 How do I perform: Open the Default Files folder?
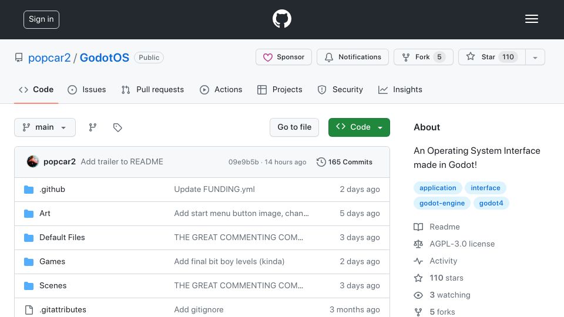click(62, 238)
